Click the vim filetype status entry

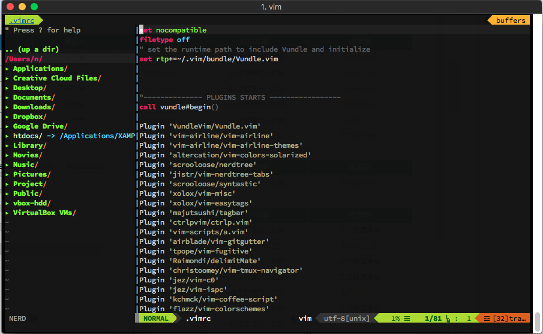[305, 318]
